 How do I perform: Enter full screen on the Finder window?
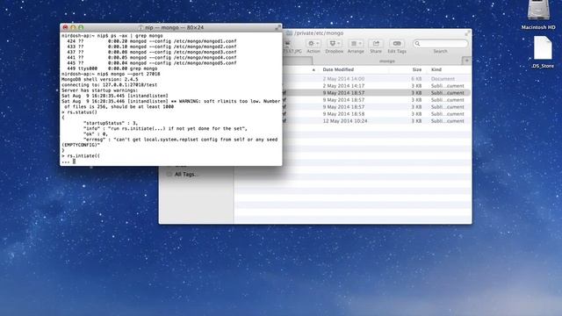(x=467, y=33)
